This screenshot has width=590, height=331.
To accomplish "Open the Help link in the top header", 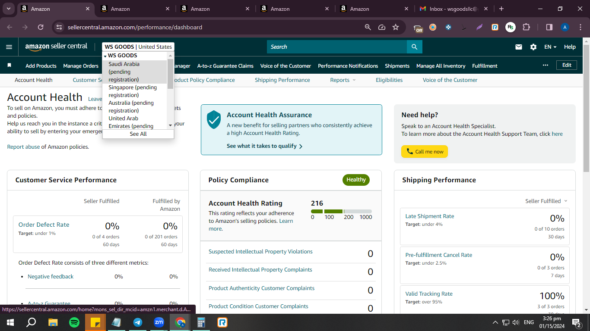I will tap(570, 47).
